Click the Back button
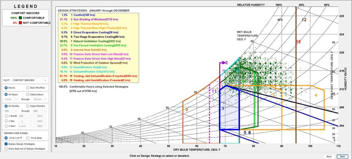 [329, 156]
